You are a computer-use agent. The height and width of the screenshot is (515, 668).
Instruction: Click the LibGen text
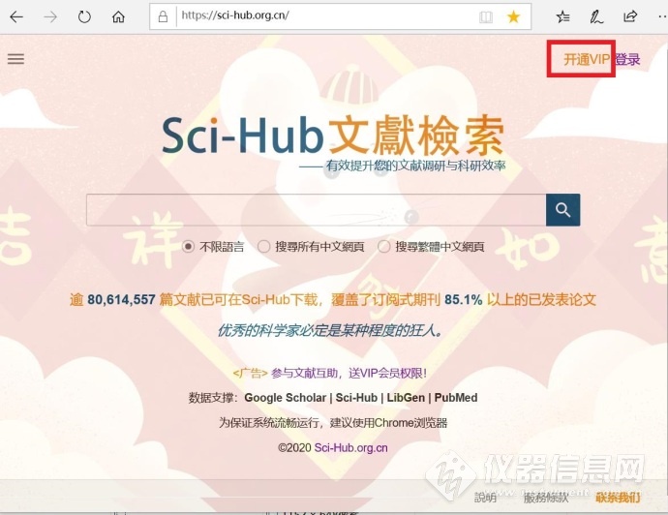(x=406, y=398)
